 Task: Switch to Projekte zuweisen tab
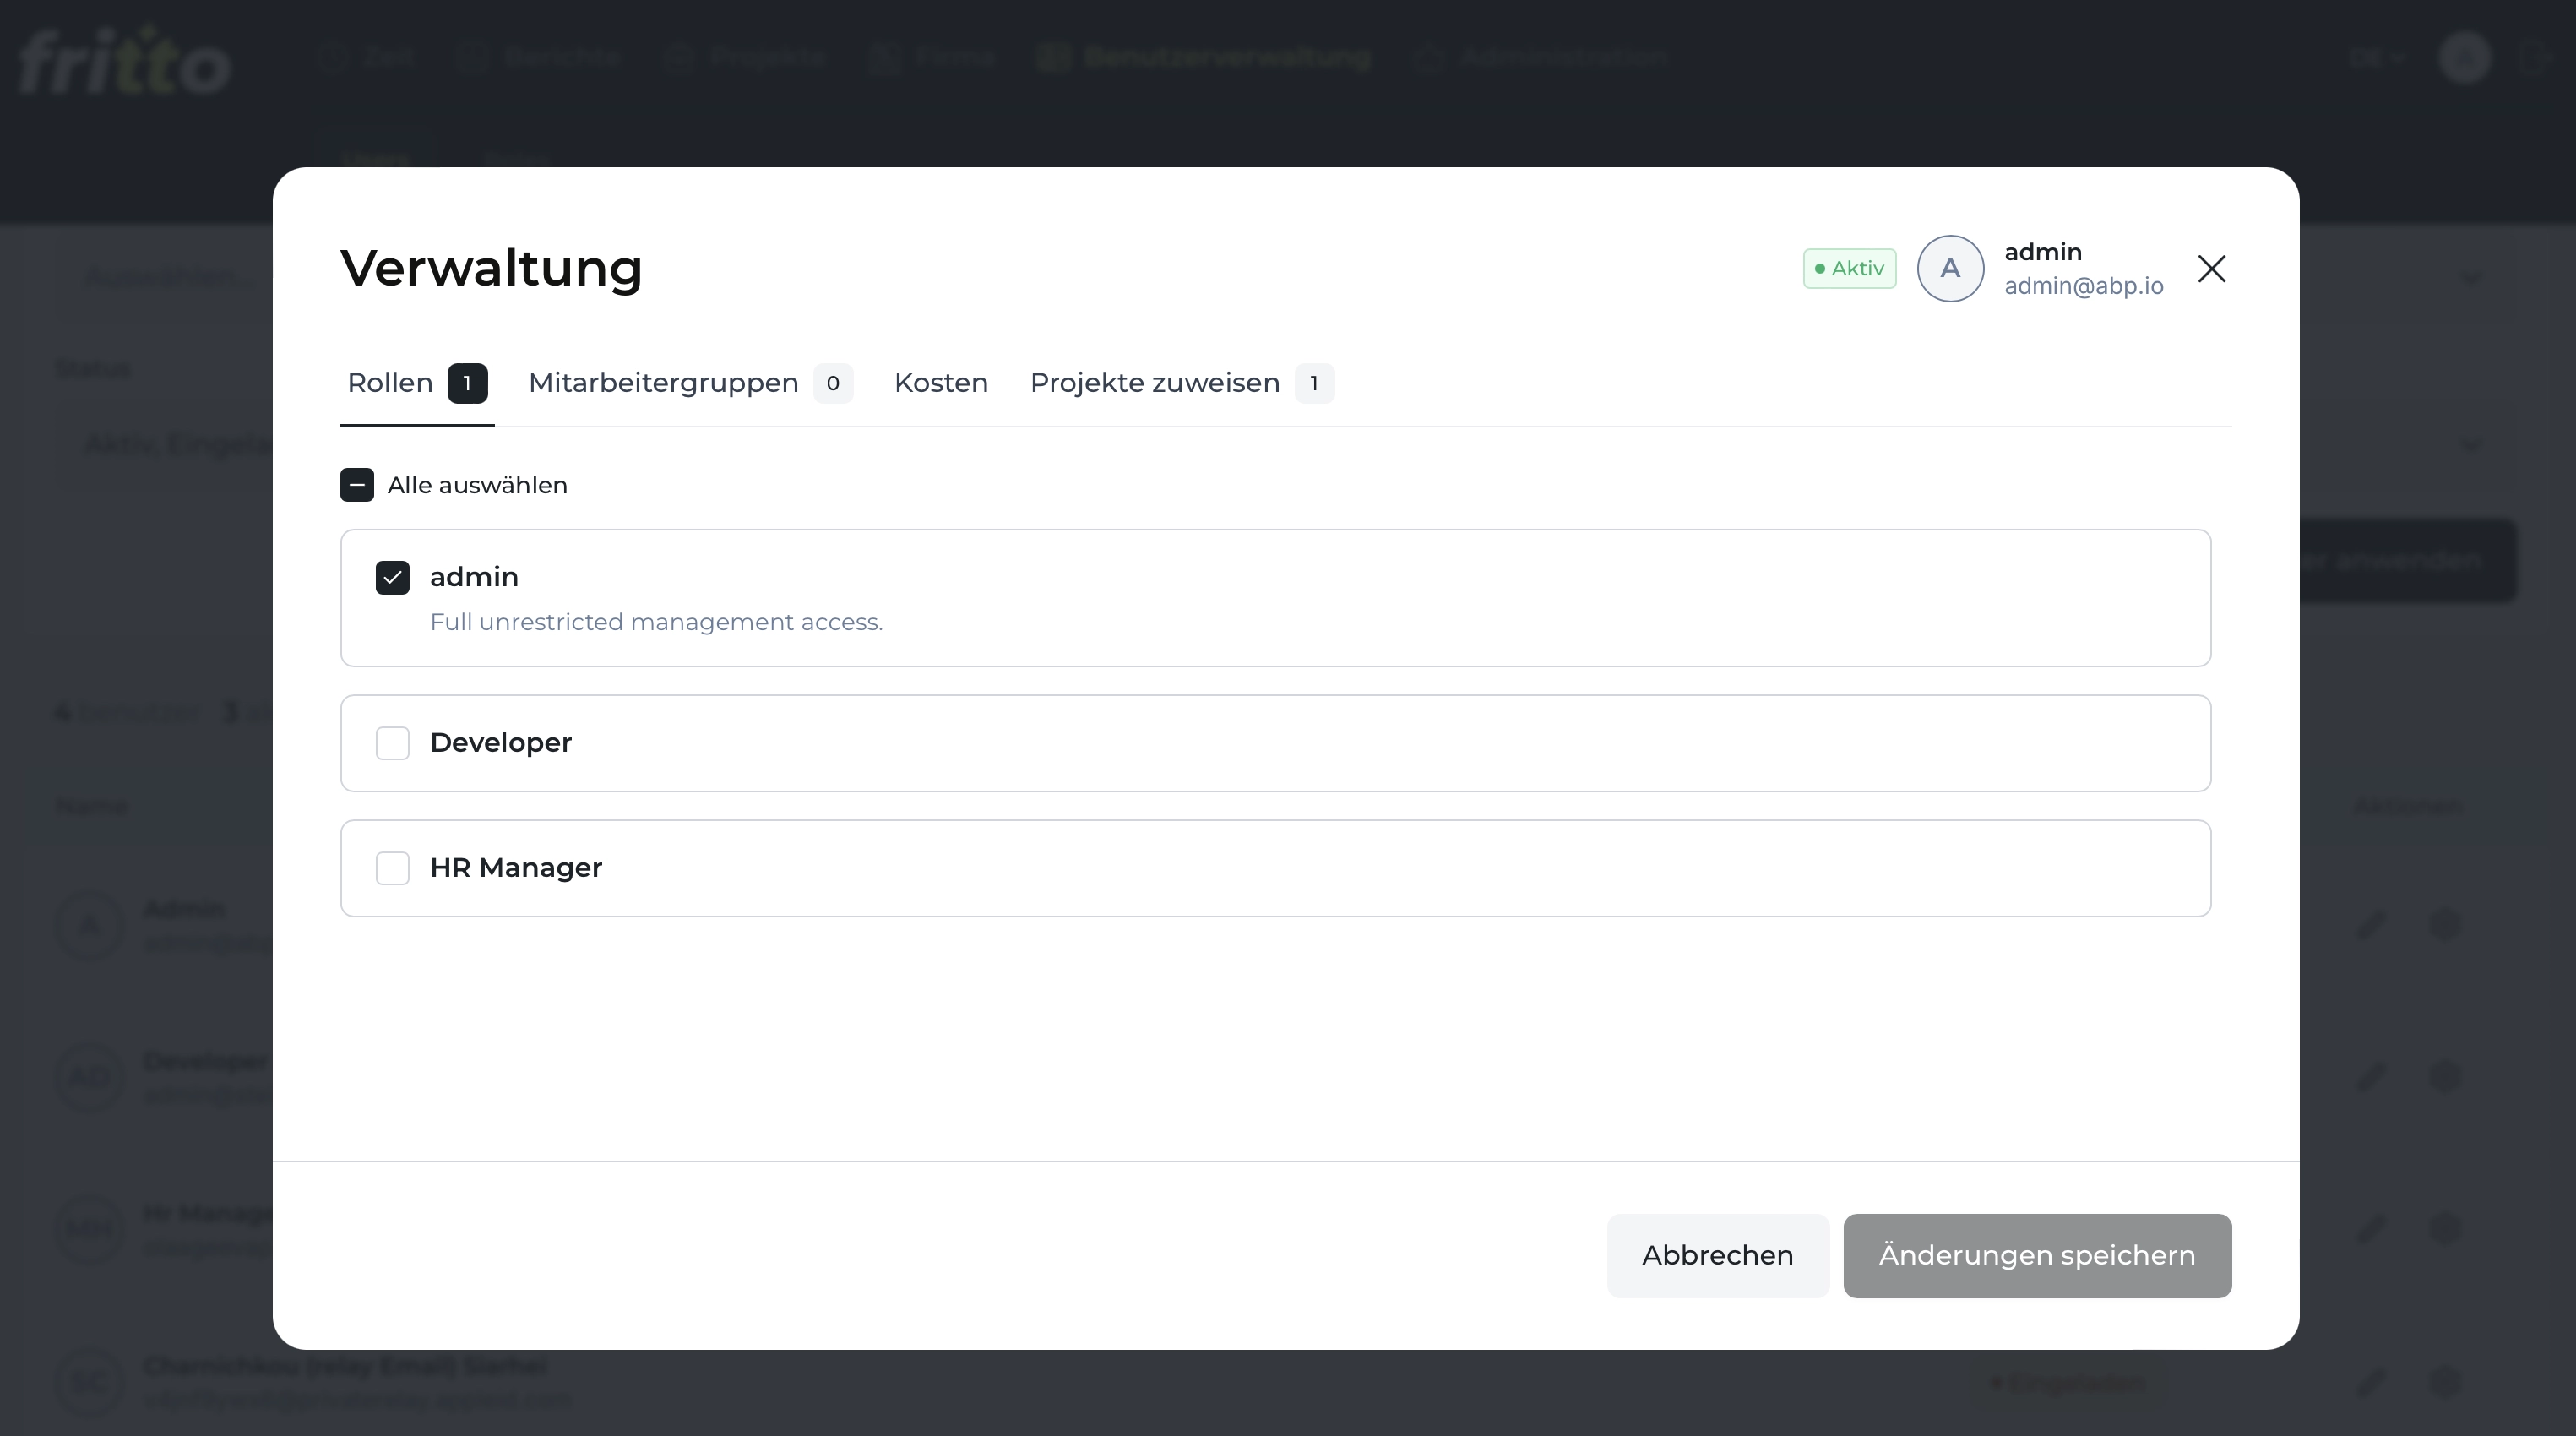[1182, 383]
